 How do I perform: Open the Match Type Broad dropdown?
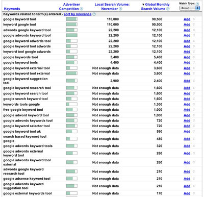[x=190, y=8]
